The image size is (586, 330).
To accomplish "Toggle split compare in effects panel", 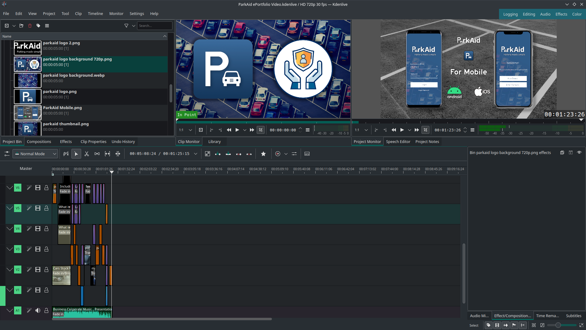I will click(x=571, y=152).
